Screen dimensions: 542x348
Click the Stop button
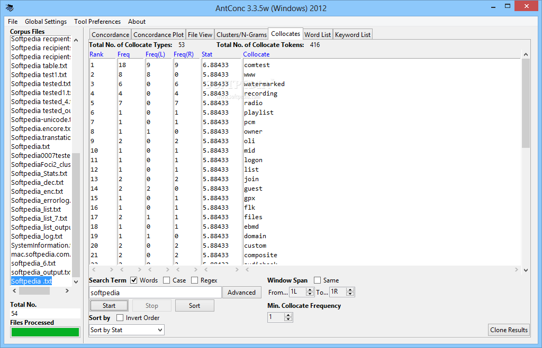pos(152,306)
